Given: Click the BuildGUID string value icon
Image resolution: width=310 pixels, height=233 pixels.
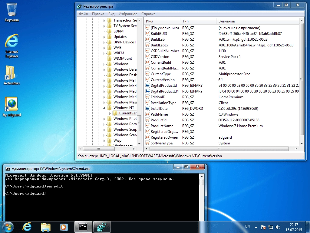Looking at the screenshot, I should (148, 33).
